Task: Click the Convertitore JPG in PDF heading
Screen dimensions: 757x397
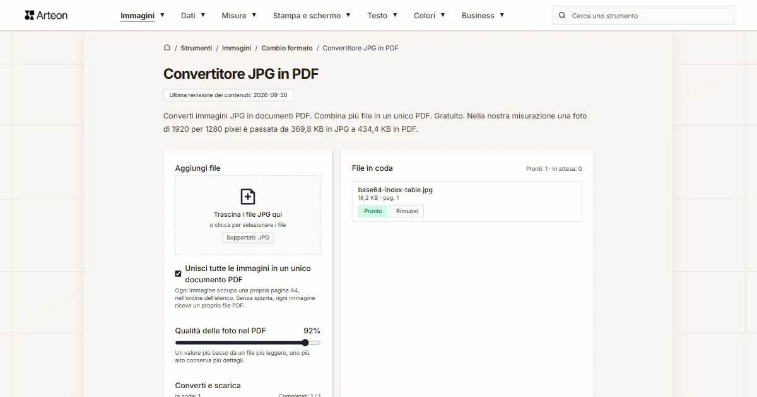Action: pos(241,74)
